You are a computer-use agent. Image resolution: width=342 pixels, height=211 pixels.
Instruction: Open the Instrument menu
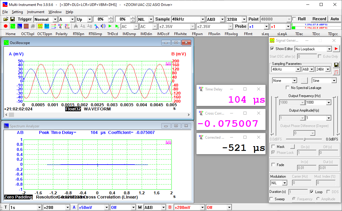tap(35, 12)
